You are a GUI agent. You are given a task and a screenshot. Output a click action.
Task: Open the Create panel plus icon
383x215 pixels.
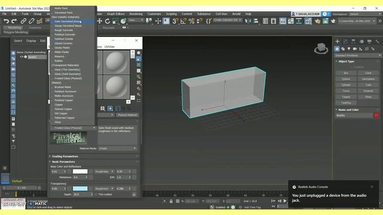[x=338, y=41]
